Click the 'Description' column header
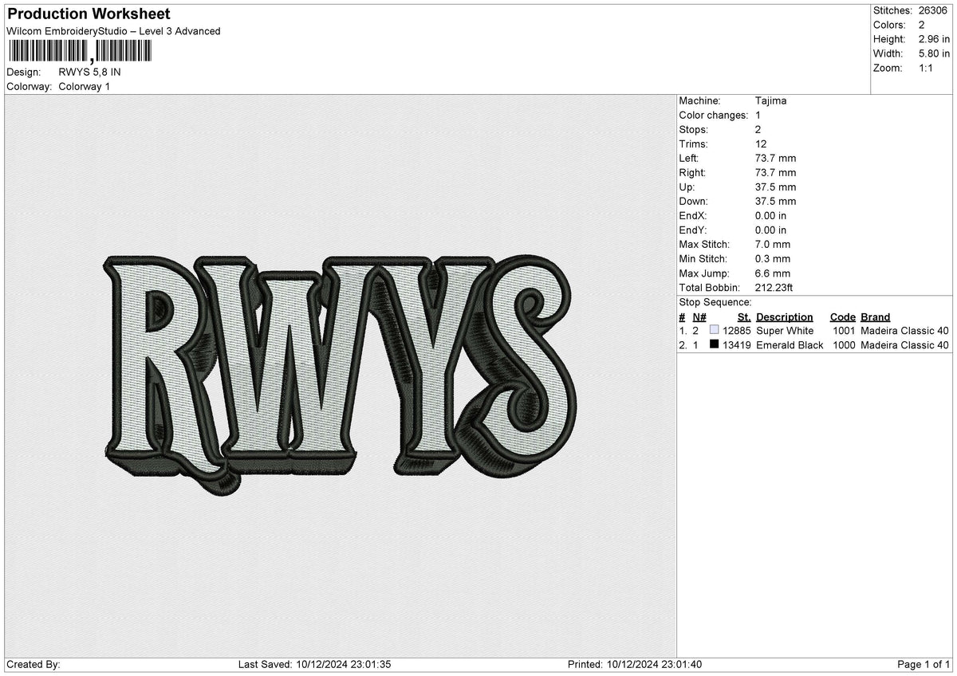The image size is (957, 676). point(785,316)
